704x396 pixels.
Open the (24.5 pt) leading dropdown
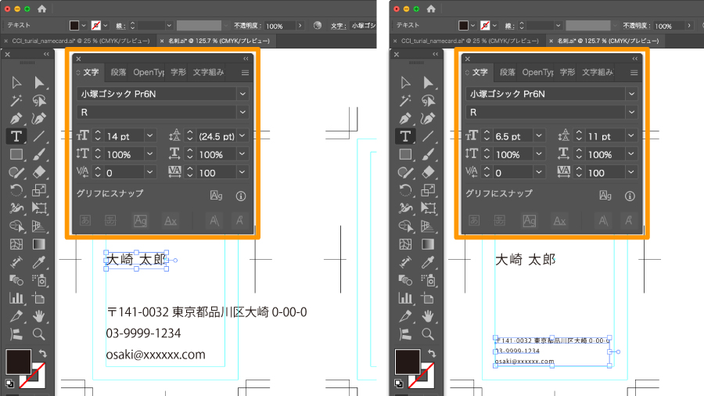(x=242, y=135)
